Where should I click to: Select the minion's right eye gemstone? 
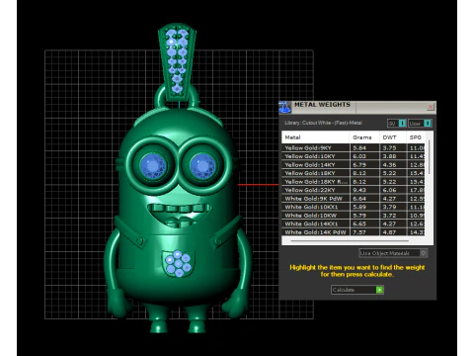[203, 165]
